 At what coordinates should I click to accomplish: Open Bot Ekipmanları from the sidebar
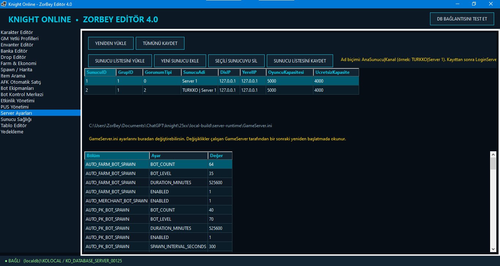tap(40, 88)
